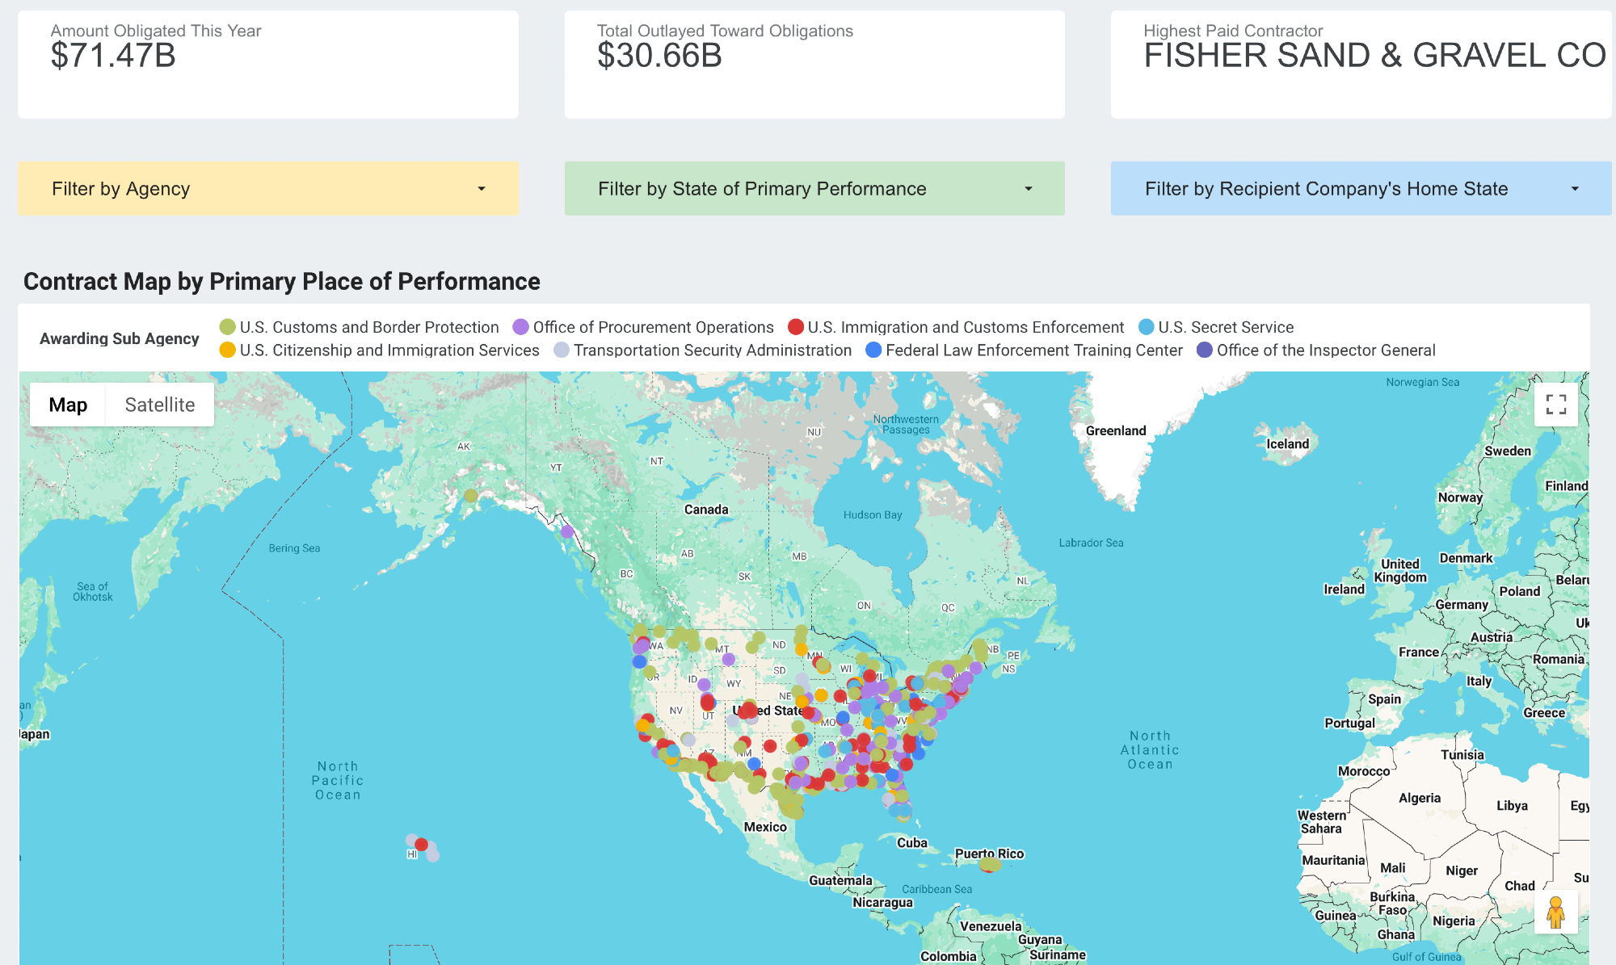Click the Alaska map marker dot
1616x965 pixels.
pyautogui.click(x=471, y=495)
